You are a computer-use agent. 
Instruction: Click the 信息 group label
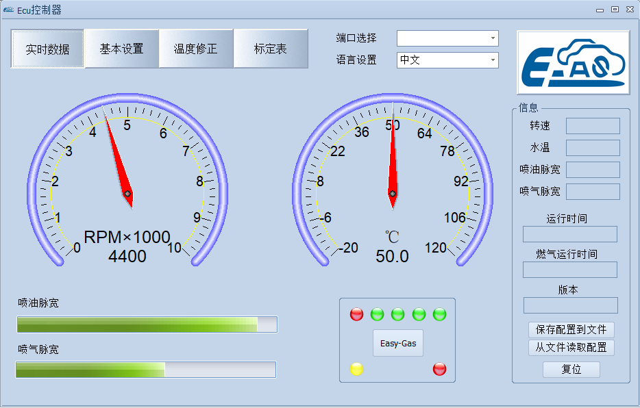(528, 107)
